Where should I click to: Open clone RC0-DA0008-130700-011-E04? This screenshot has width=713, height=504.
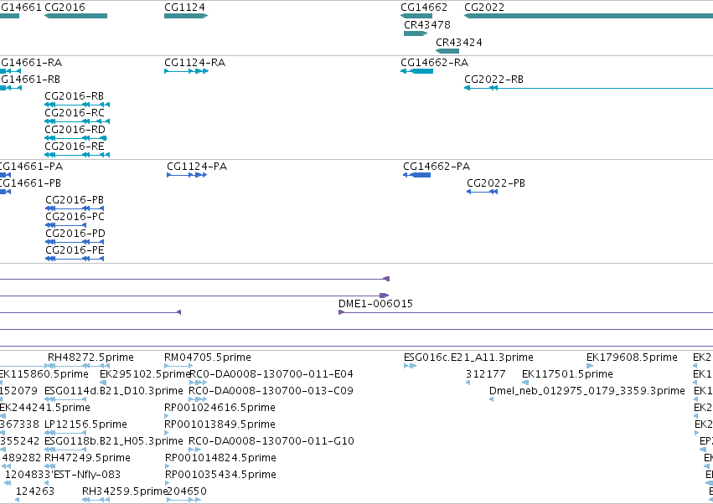pos(271,374)
